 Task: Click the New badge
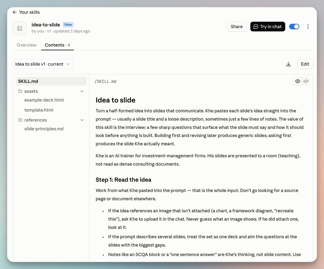pyautogui.click(x=68, y=25)
